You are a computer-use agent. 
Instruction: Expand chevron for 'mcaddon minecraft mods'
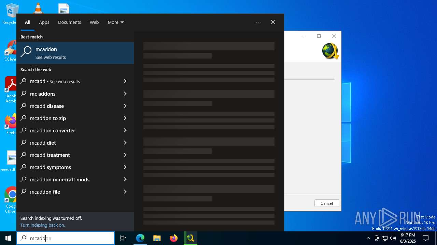(x=125, y=179)
